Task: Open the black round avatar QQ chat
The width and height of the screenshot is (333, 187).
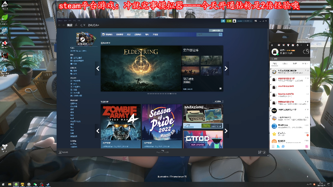Action: tap(290, 111)
